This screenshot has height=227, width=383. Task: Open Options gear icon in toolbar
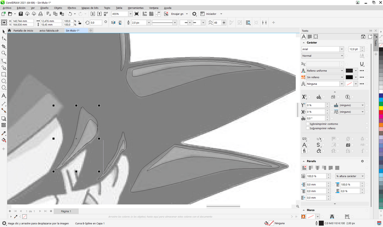tap(194, 14)
